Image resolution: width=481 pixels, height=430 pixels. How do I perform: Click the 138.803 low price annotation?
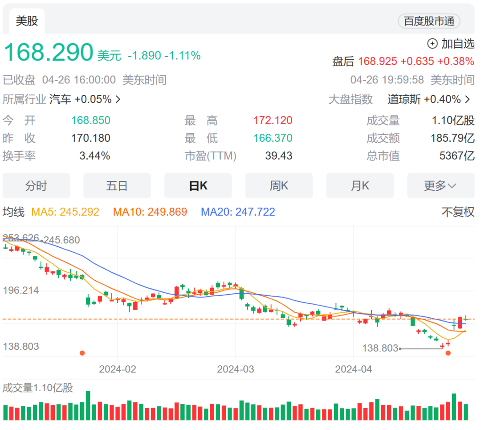tap(380, 348)
